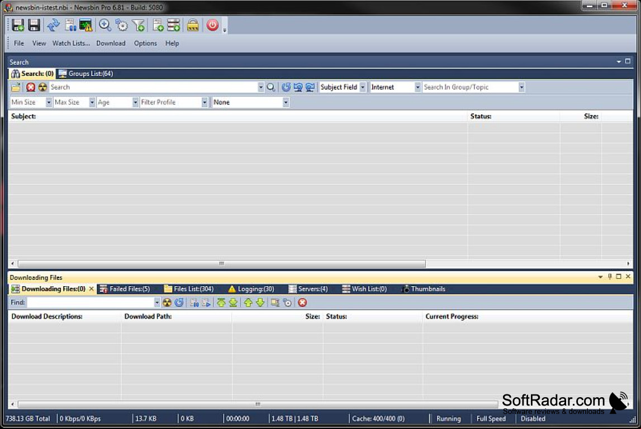
Task: Click the magnifying glass search button
Action: coord(270,87)
